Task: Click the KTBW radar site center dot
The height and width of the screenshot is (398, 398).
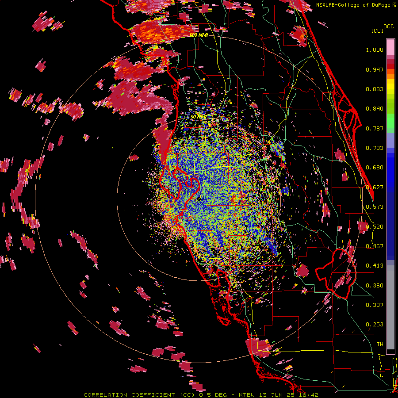Action: 199,199
